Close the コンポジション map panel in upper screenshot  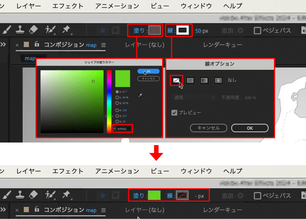17,45
